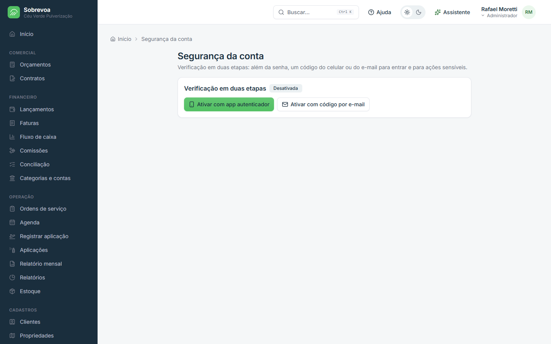The height and width of the screenshot is (344, 551).
Task: Click the Categorias e contas bank icon
Action: [12, 178]
